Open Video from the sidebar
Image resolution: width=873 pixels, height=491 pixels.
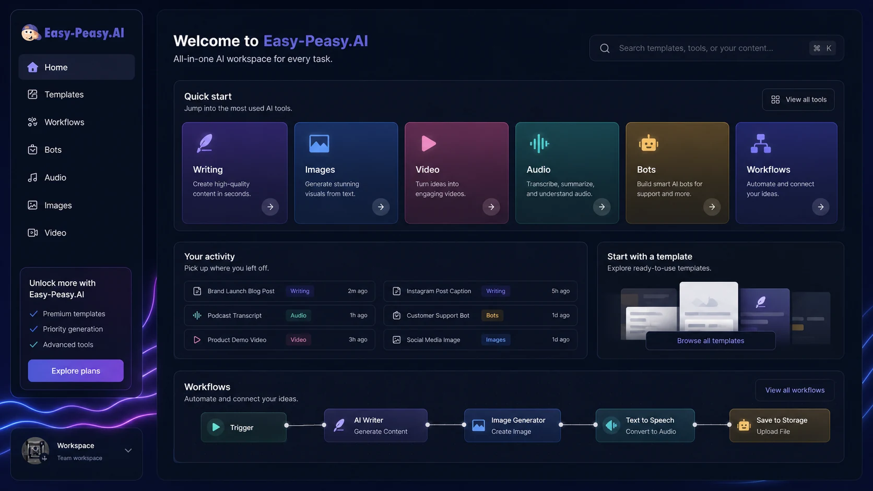point(76,233)
